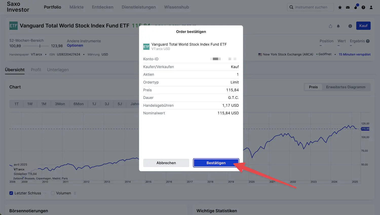The width and height of the screenshot is (380, 215).
Task: Click the Instrument suchen search field
Action: pyautogui.click(x=311, y=7)
